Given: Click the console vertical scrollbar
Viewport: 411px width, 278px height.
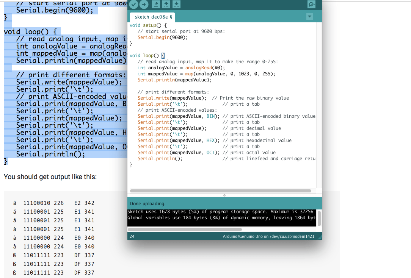Looking at the screenshot, I should click(x=319, y=218).
